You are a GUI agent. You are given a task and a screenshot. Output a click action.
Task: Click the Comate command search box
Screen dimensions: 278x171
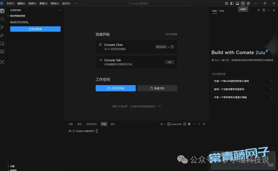(x=137, y=3)
